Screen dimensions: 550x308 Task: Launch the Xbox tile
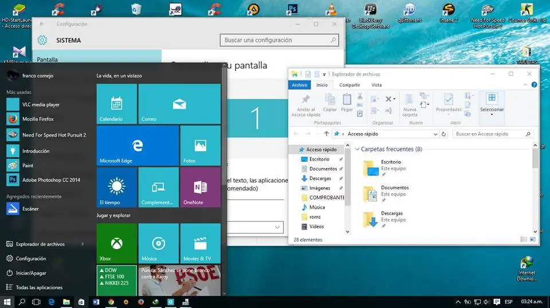[117, 243]
